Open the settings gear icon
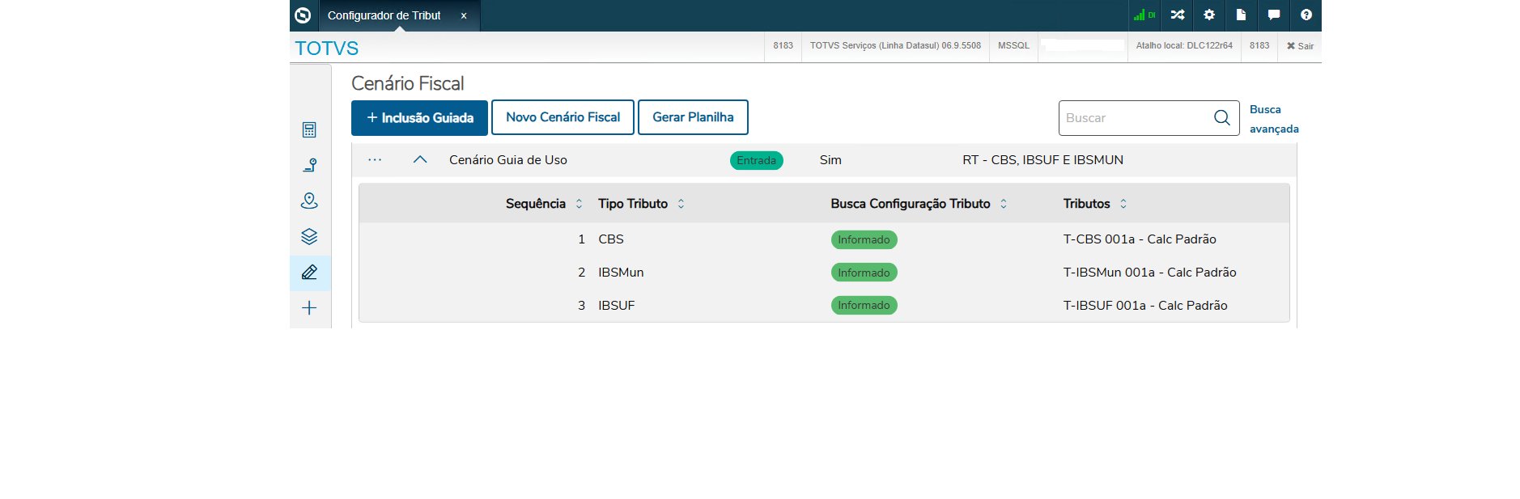This screenshot has height=499, width=1520. pos(1209,15)
